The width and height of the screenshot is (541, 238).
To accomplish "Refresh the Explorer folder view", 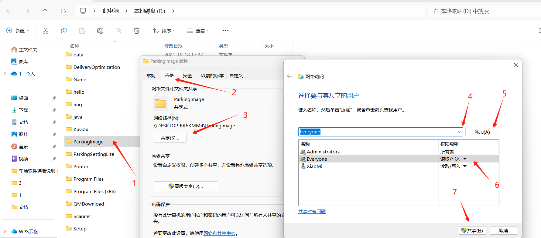I will [x=63, y=11].
